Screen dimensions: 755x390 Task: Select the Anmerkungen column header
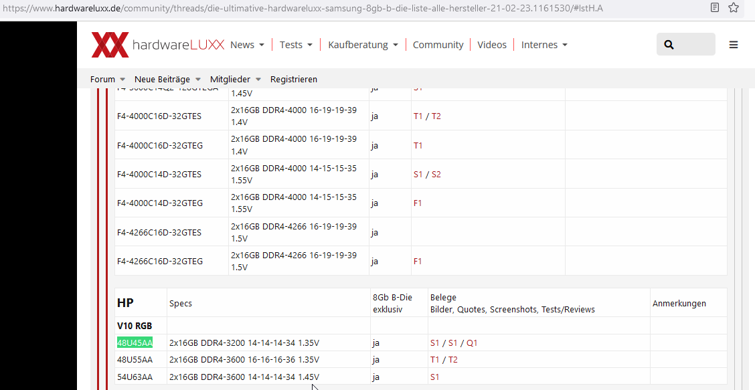[679, 303]
